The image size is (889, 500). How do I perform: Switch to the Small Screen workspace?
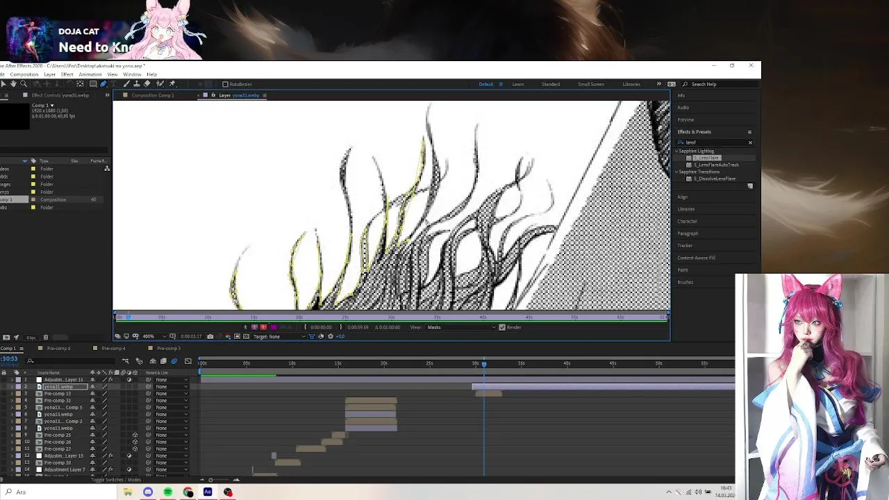click(591, 84)
